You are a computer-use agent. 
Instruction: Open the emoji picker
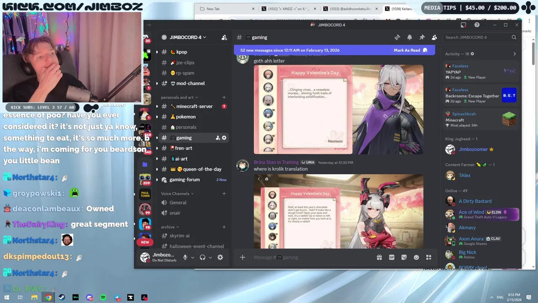tap(417, 257)
